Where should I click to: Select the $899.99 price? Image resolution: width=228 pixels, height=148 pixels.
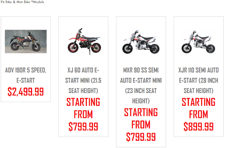click(x=199, y=127)
